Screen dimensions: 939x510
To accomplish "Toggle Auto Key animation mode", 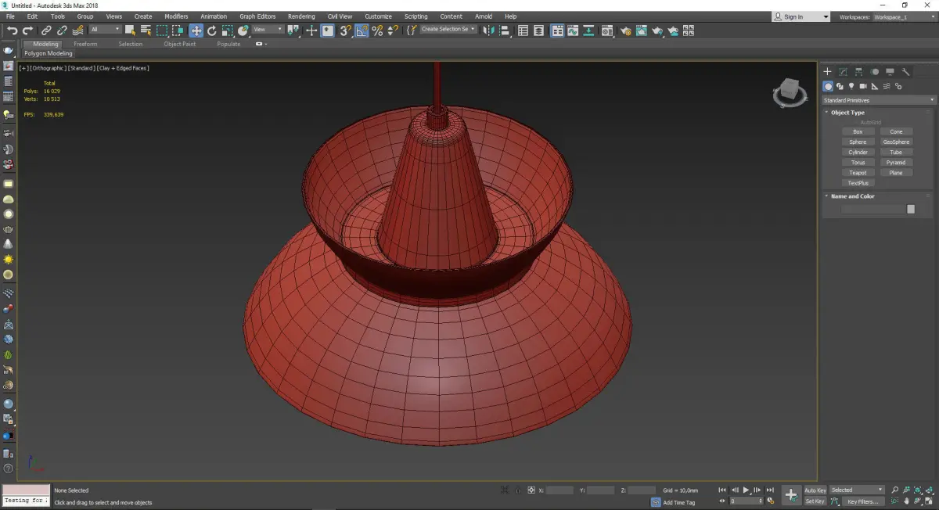I will click(x=815, y=490).
